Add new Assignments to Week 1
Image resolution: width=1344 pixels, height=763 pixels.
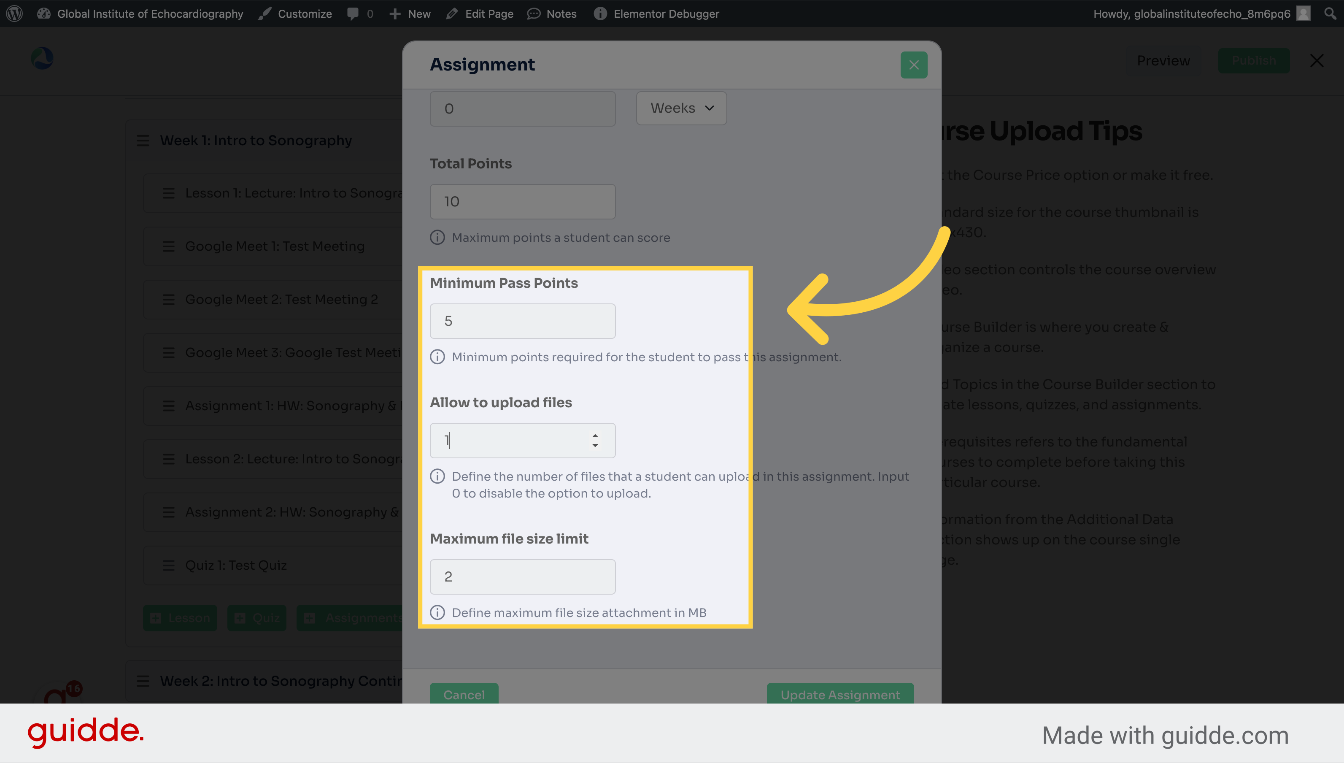pyautogui.click(x=350, y=618)
